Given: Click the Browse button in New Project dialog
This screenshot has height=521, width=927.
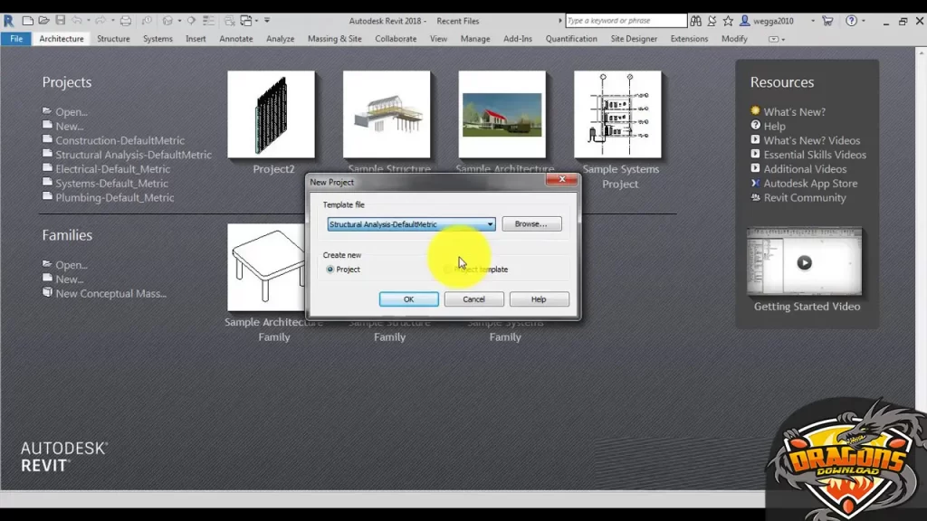Looking at the screenshot, I should (531, 223).
